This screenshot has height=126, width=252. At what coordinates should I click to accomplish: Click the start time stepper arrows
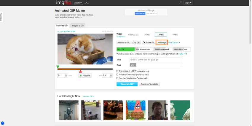click(66, 75)
